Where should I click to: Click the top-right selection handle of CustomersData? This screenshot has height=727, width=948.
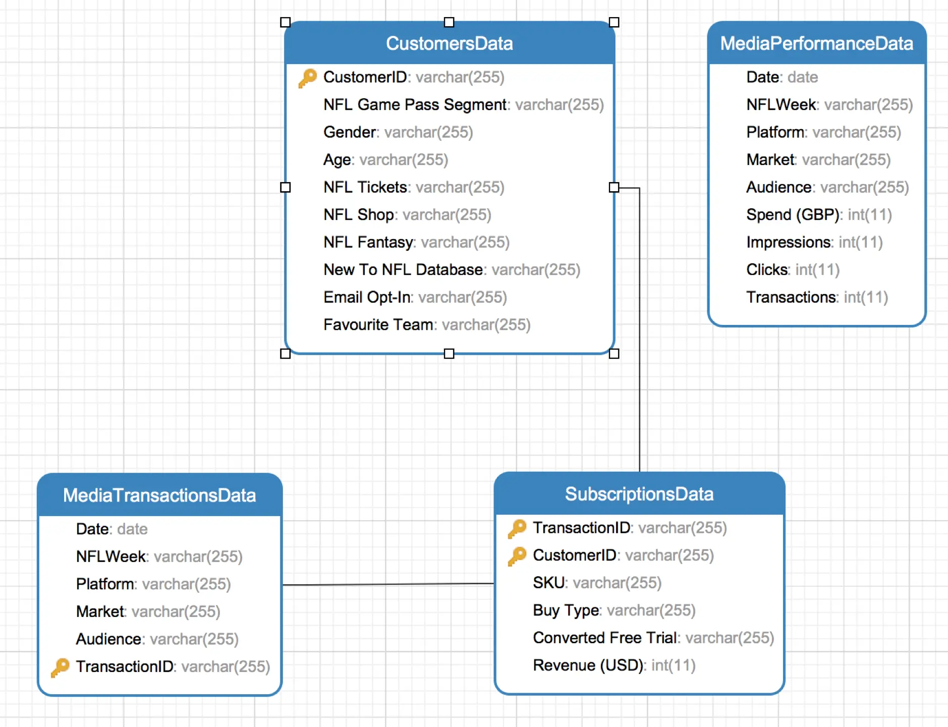[x=614, y=22]
